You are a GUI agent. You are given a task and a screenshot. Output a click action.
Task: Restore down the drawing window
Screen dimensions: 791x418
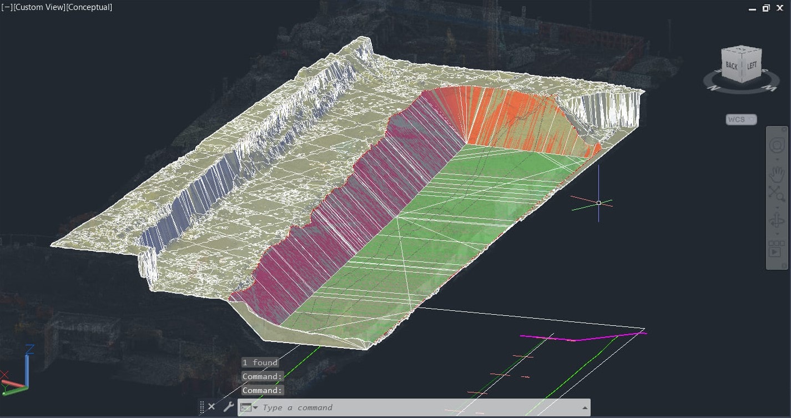(766, 8)
